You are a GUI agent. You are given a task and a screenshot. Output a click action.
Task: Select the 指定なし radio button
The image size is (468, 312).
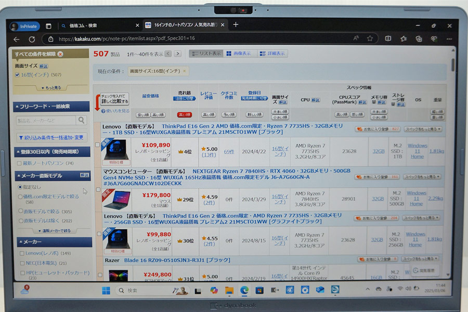pos(20,187)
